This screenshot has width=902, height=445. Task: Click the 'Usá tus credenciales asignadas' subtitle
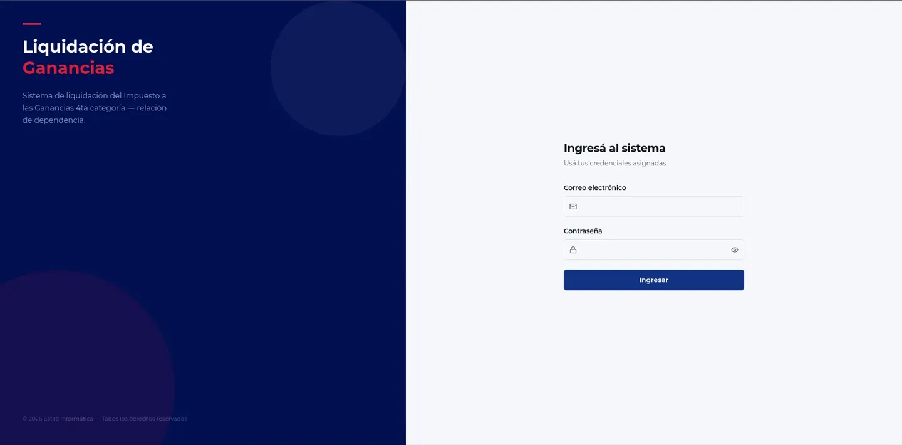pos(615,163)
